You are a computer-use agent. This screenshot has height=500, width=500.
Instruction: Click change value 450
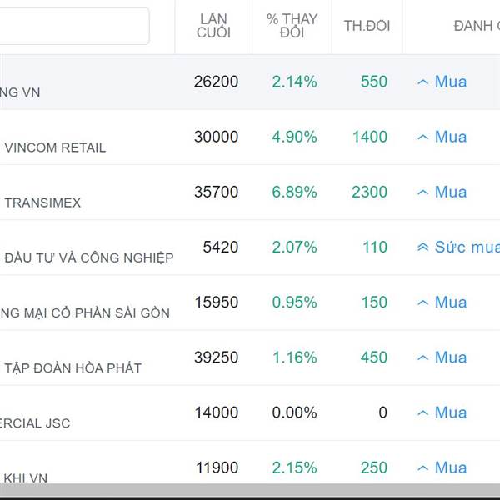pos(374,357)
